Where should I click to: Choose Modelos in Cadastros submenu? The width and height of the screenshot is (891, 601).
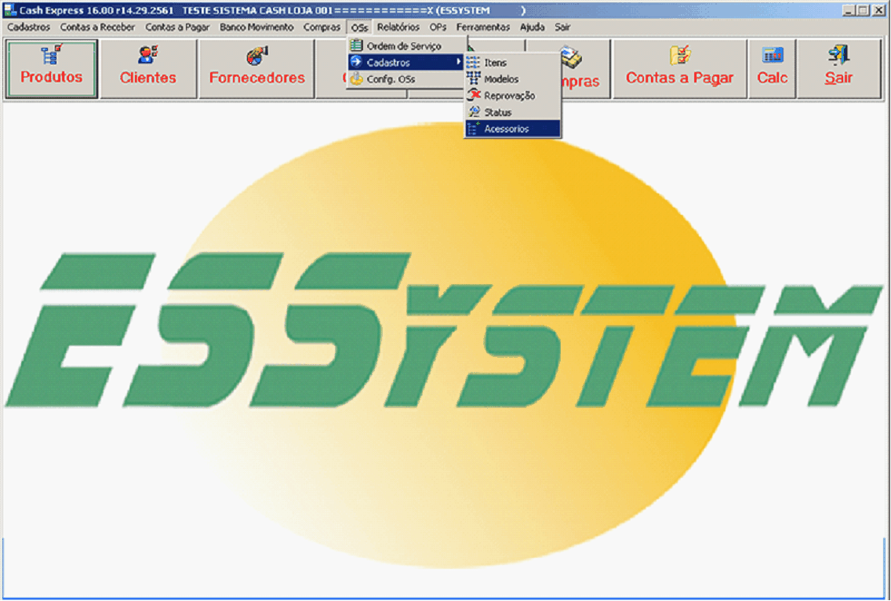point(501,79)
